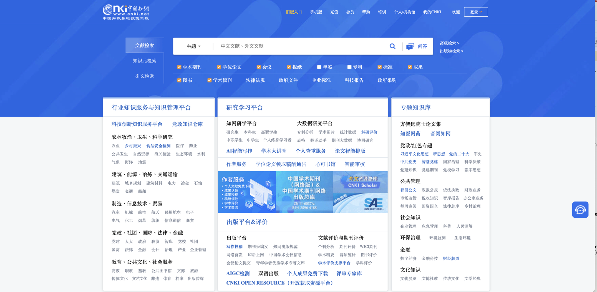Image resolution: width=597 pixels, height=292 pixels.
Task: Open 充值 in the top navigation
Action: click(x=334, y=12)
